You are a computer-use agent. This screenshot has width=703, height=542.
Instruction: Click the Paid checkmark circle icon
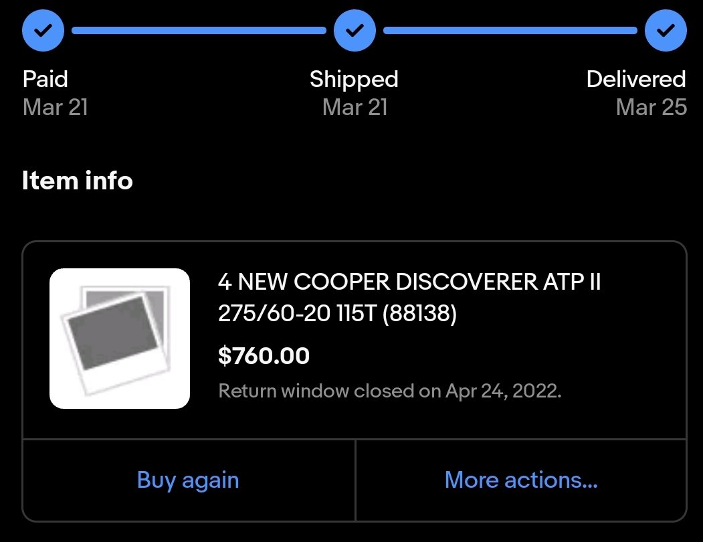pyautogui.click(x=43, y=30)
